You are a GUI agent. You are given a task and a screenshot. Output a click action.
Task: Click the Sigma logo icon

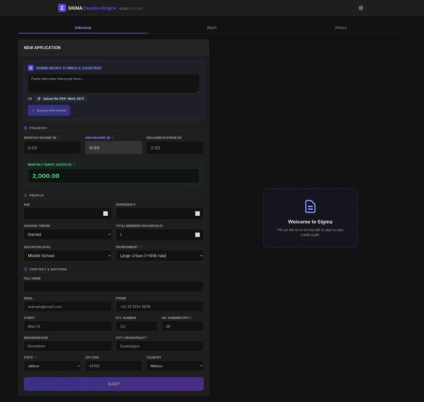tap(62, 8)
